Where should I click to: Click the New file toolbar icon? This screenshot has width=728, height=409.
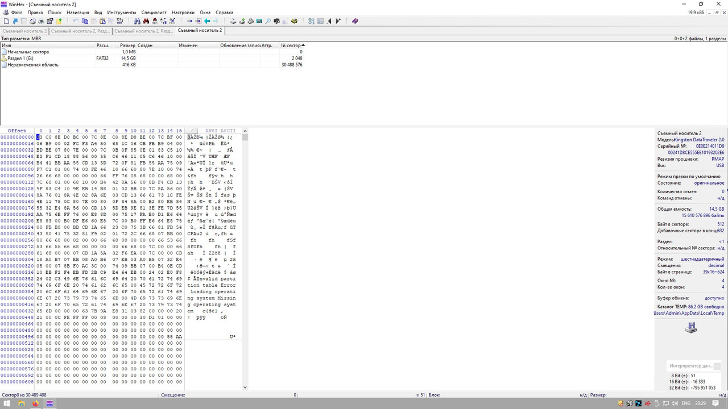tap(6, 21)
